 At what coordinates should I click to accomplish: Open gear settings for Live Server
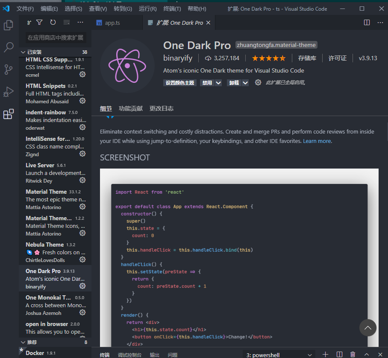[x=82, y=180]
